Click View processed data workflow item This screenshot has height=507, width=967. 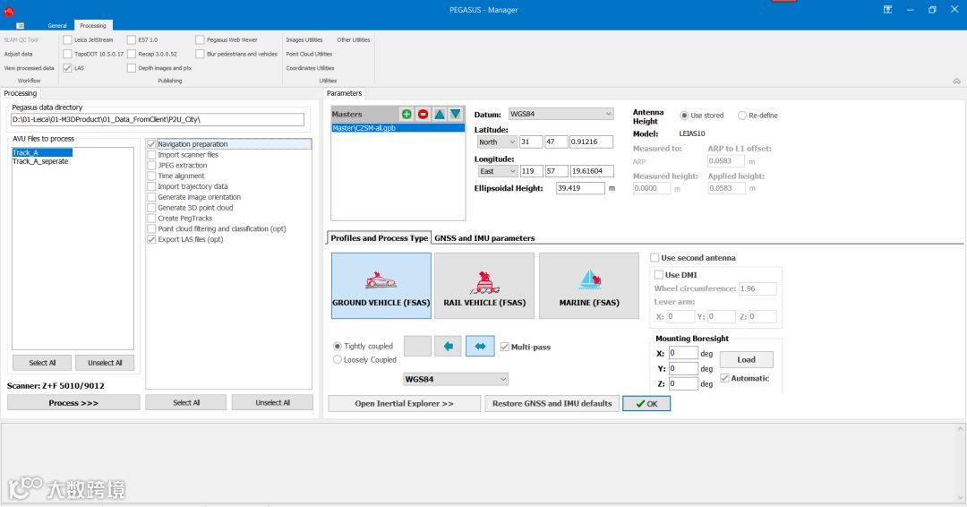coord(29,68)
